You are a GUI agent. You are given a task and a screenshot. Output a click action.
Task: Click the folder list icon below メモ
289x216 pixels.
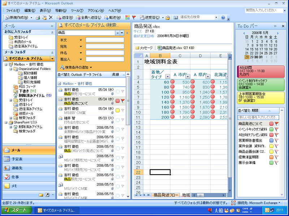[41, 195]
